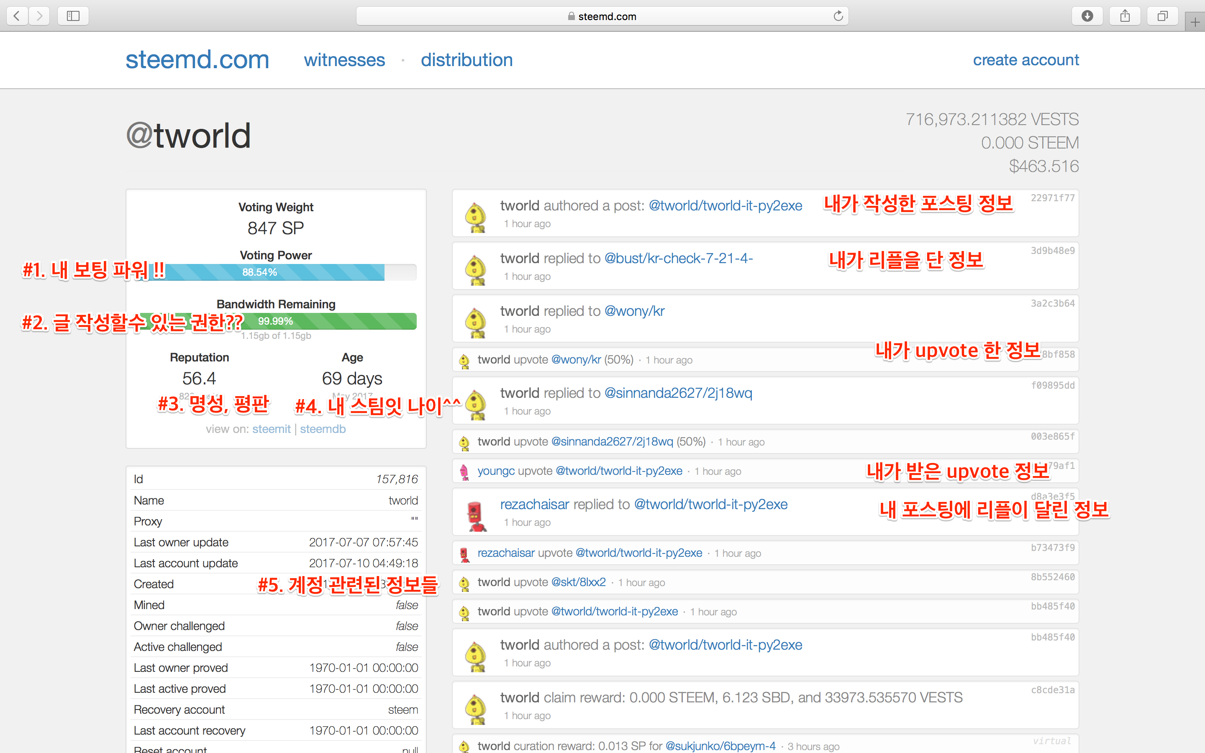Open the @skt/8lxx2 link
This screenshot has width=1205, height=753.
click(579, 582)
